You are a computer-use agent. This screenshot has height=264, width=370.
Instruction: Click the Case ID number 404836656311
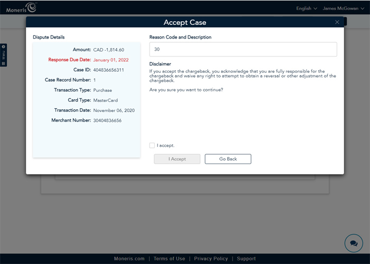[x=109, y=70]
